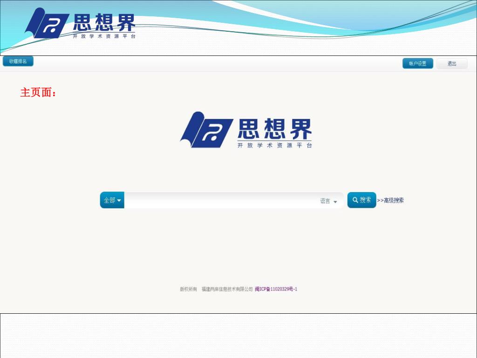Click the 福建两岸信息技术有限公司 footer text
Screen dimensions: 477x358
[227, 289]
